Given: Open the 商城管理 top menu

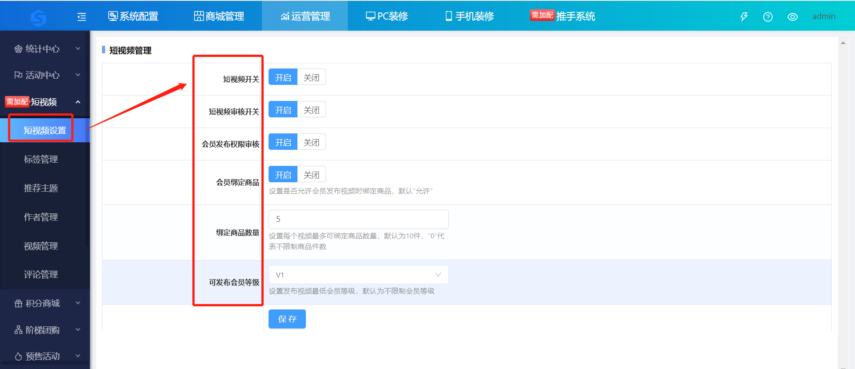Looking at the screenshot, I should coord(219,16).
